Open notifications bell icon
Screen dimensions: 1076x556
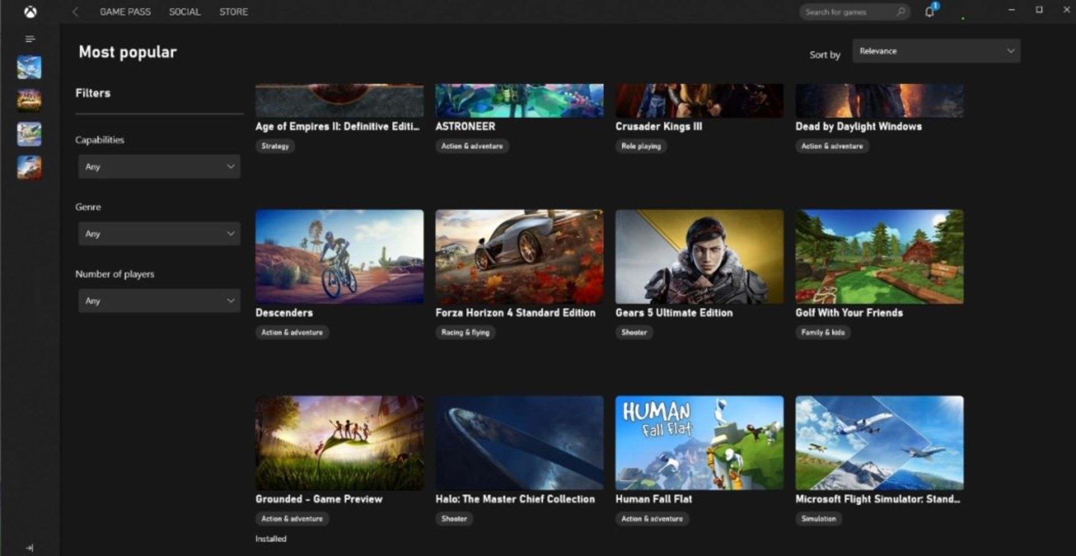(929, 12)
